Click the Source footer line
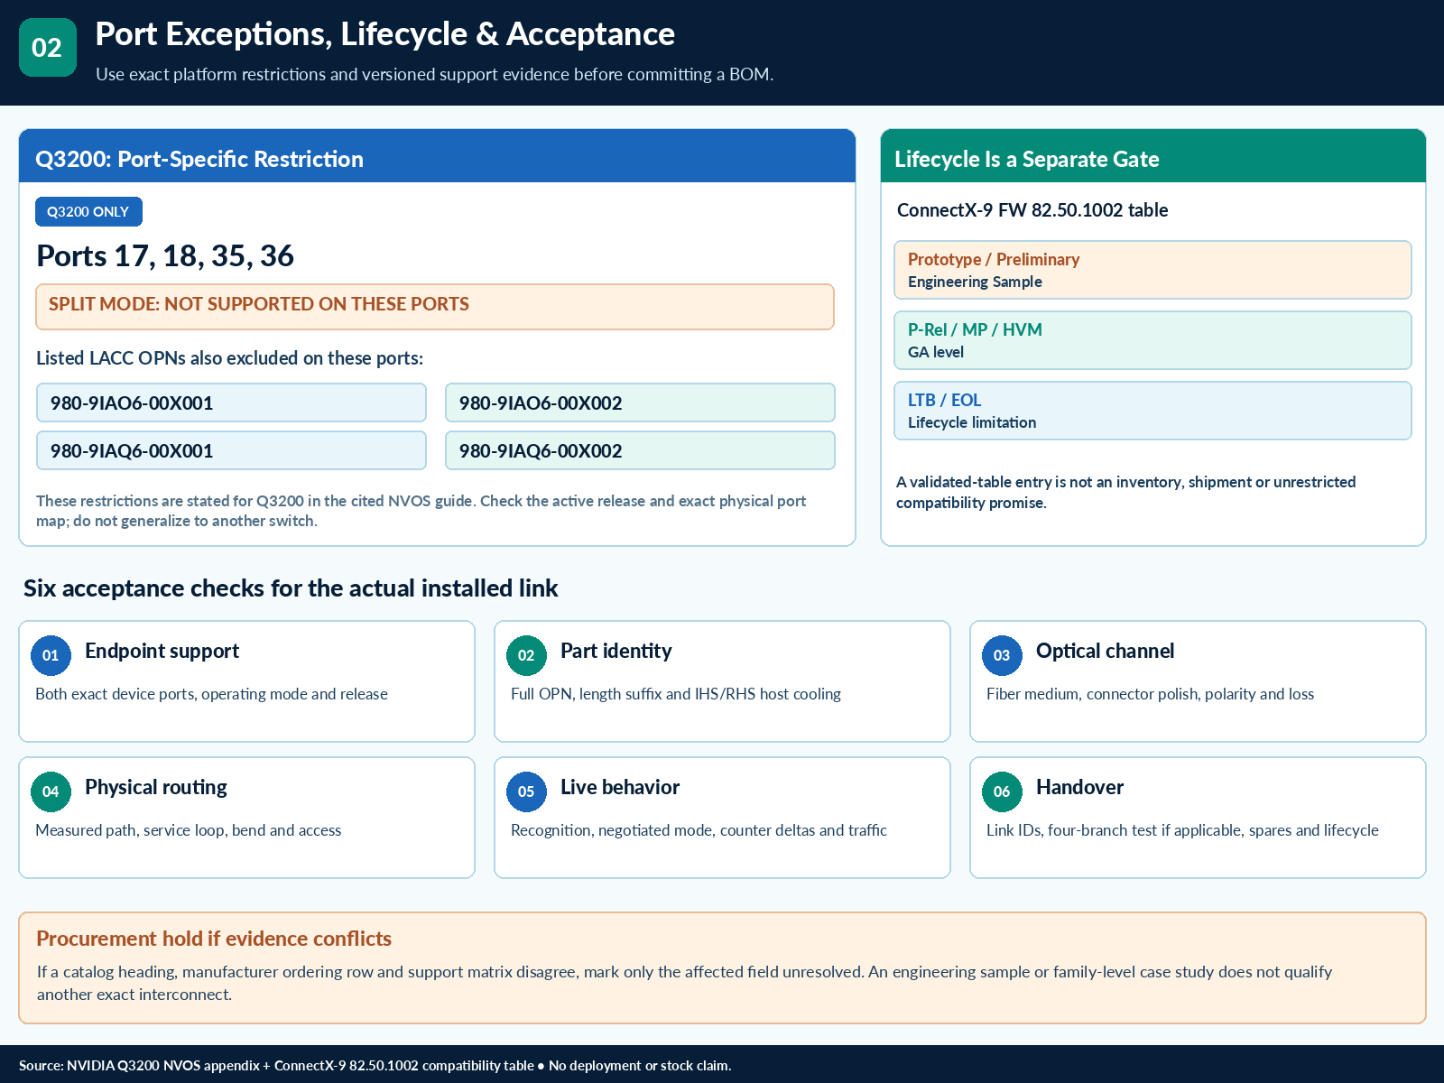The width and height of the screenshot is (1444, 1083). [x=375, y=1066]
